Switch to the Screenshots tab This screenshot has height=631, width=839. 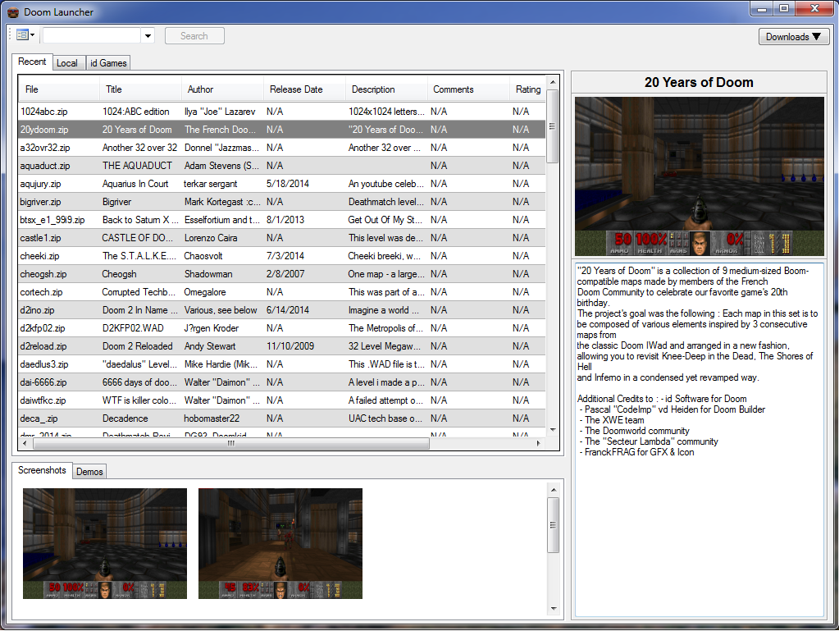click(x=42, y=470)
